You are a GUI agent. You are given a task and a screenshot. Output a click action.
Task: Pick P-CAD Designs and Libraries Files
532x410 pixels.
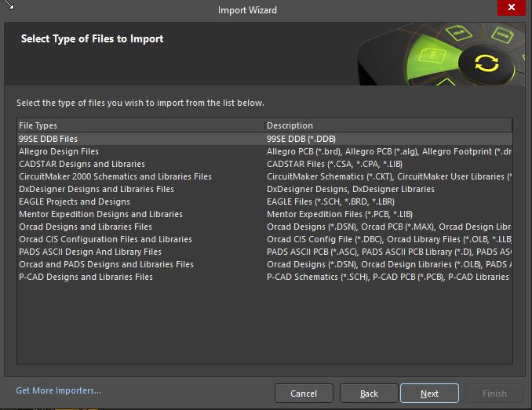click(264, 277)
